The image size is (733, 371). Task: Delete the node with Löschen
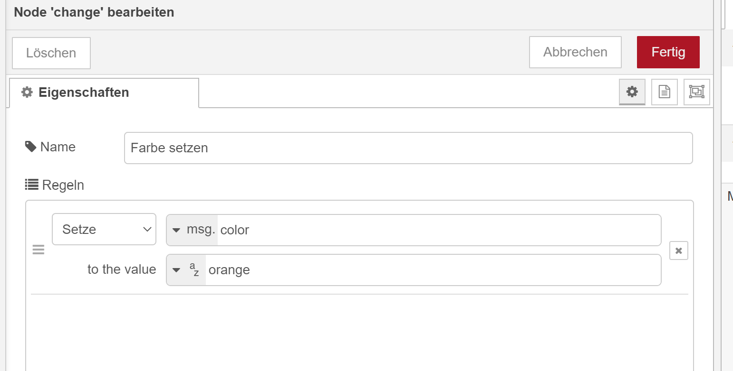(51, 53)
